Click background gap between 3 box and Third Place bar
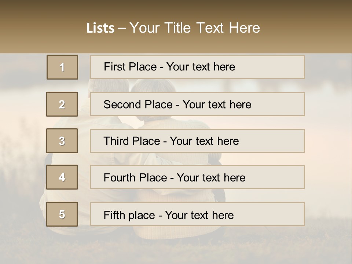Screen dimensions: 352x264 [x=84, y=141]
